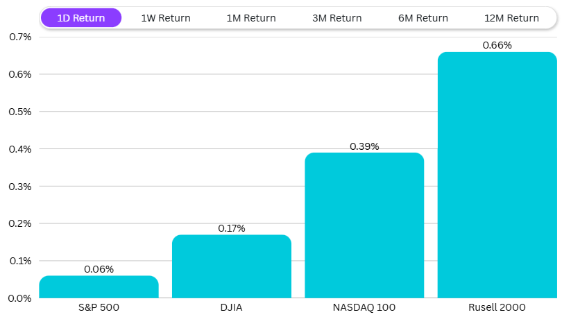Show the 3M Return view
Viewport: 571px width, 326px height.
[x=337, y=18]
